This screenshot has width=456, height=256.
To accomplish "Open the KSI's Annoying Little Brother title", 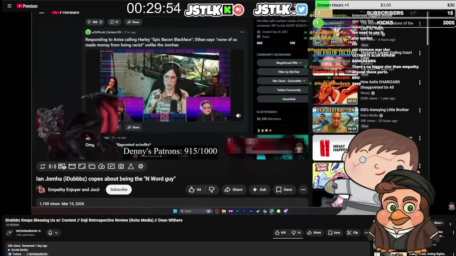I will (384, 110).
